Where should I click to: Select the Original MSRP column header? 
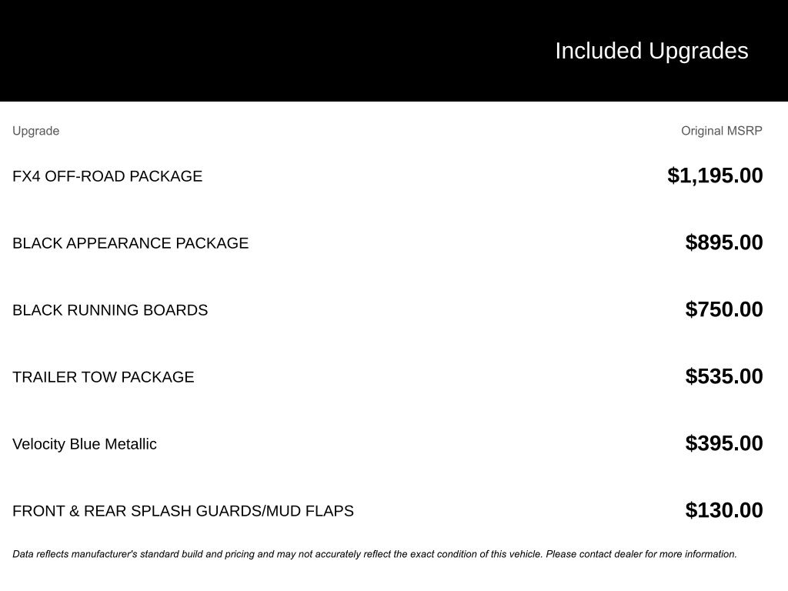coord(721,131)
